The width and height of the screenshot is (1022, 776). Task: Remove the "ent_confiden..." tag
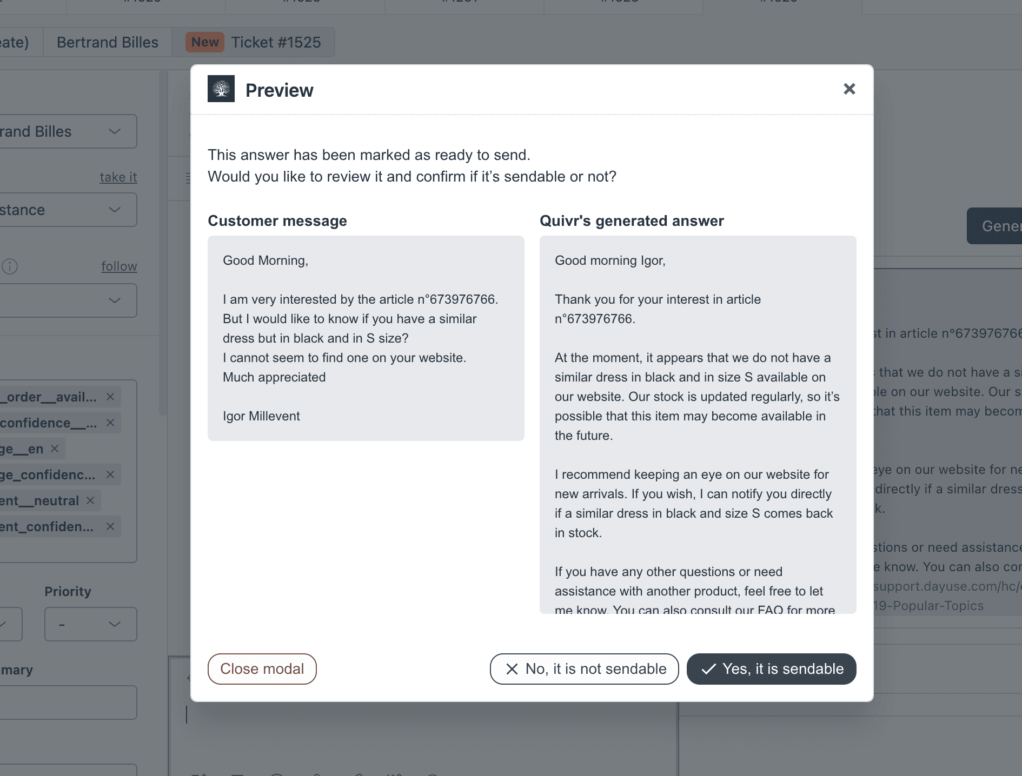110,526
